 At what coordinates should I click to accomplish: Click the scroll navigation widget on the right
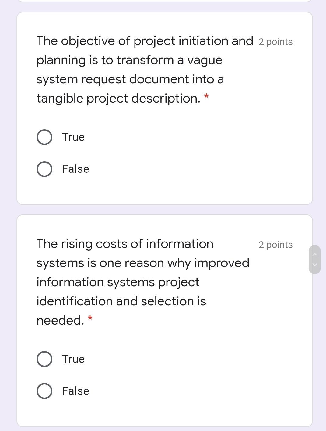(315, 259)
